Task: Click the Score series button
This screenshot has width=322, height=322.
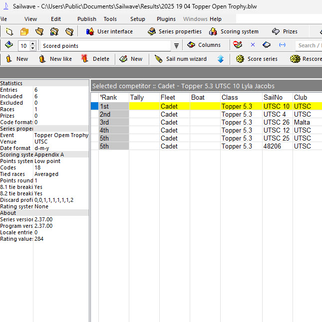Action: tap(257, 59)
